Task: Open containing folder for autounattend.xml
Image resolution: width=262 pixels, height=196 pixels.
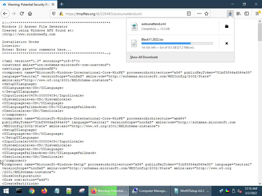Action: coord(227,26)
